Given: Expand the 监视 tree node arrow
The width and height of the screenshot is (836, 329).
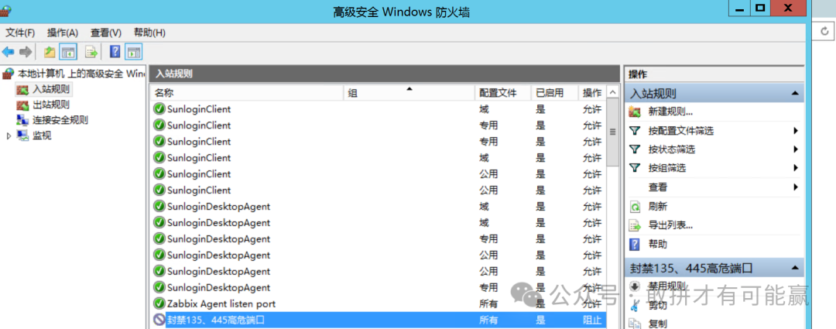Looking at the screenshot, I should click(9, 136).
